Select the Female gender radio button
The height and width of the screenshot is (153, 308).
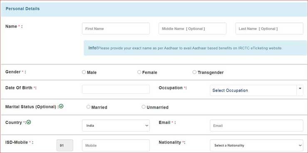pyautogui.click(x=139, y=72)
